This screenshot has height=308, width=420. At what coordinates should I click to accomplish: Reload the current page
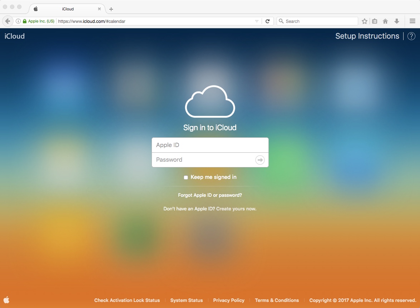(x=267, y=21)
